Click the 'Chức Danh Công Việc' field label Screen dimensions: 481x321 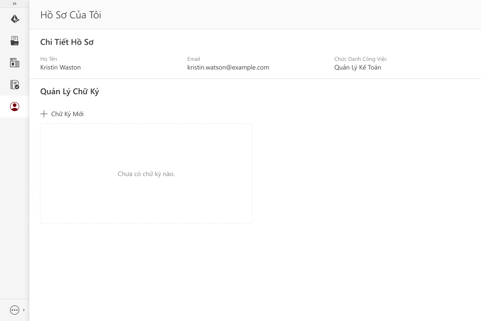(360, 59)
